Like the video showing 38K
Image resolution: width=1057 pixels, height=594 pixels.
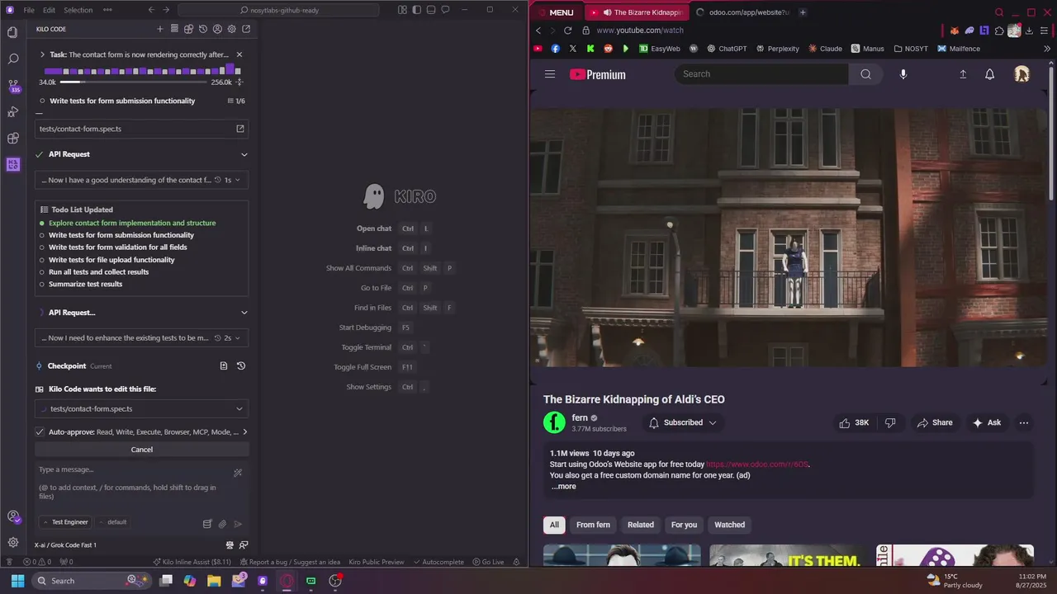tap(854, 422)
